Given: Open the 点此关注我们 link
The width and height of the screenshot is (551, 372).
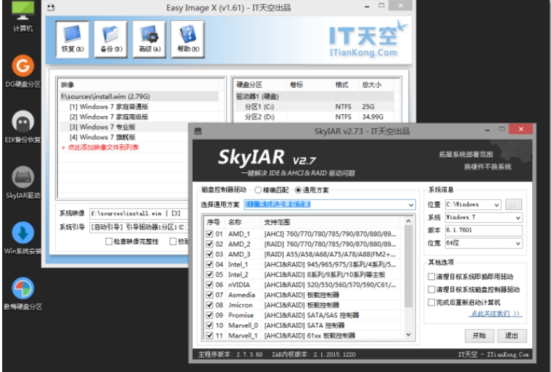Looking at the screenshot, I should tap(496, 313).
